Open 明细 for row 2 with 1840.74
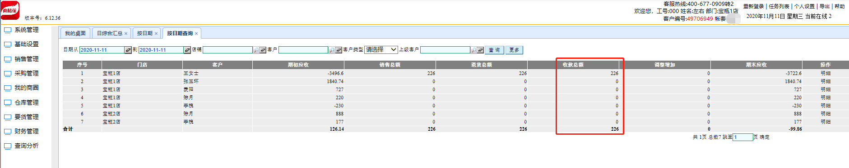 click(x=826, y=81)
